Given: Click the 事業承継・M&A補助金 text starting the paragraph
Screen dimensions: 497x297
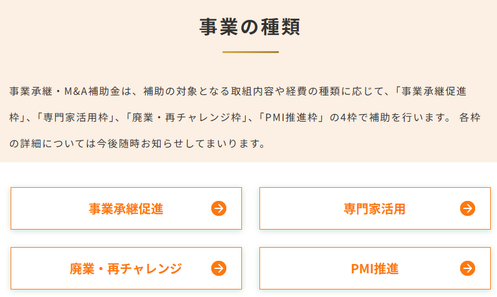Looking at the screenshot, I should click(66, 91).
